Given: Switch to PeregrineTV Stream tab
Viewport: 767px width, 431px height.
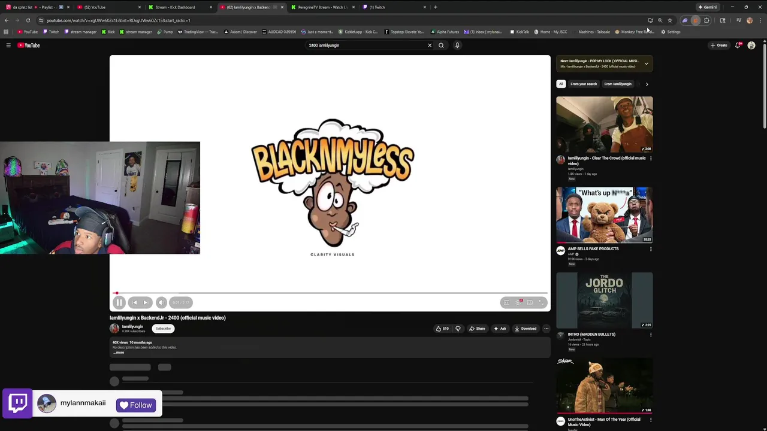Looking at the screenshot, I should pyautogui.click(x=322, y=7).
